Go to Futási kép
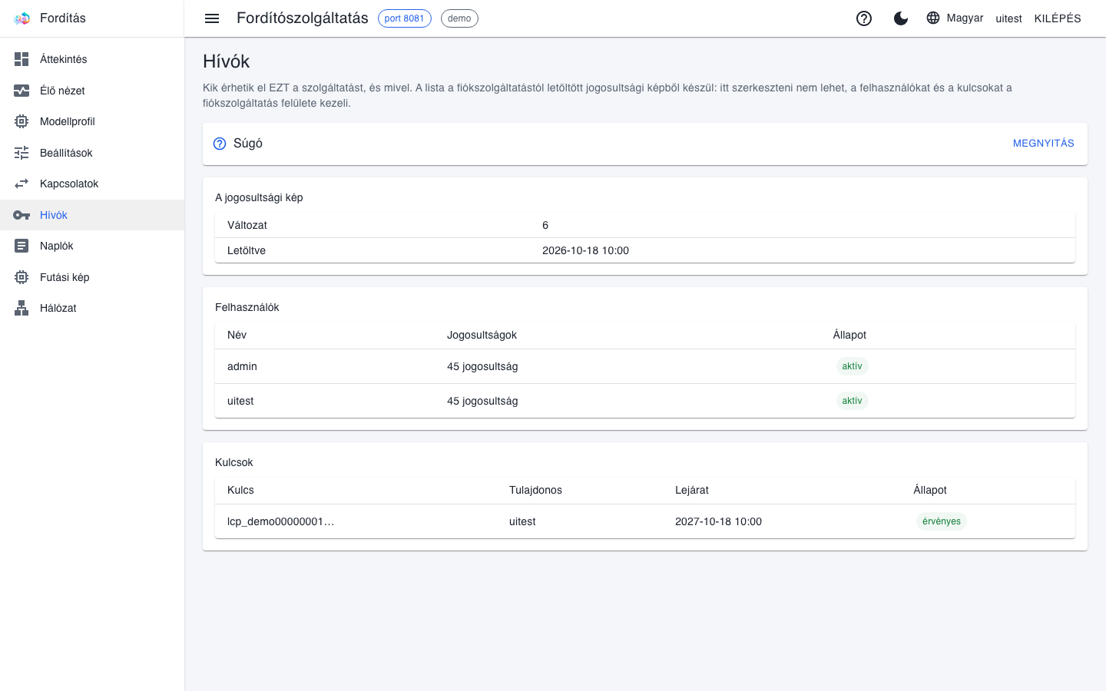The image size is (1106, 691). pos(92,277)
